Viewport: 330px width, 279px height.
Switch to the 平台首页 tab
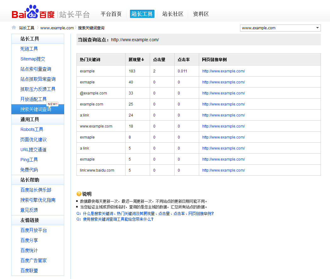[x=111, y=14]
